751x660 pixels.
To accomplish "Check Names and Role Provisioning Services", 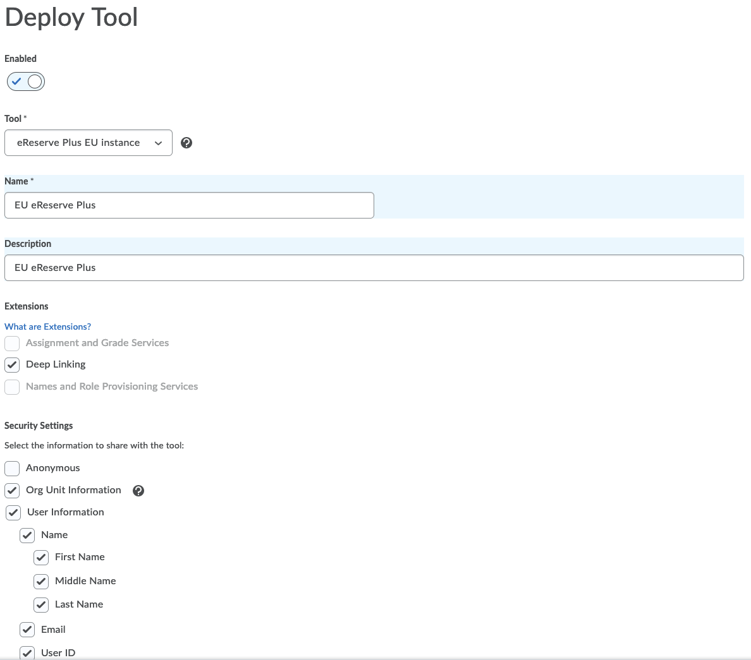I will click(12, 387).
